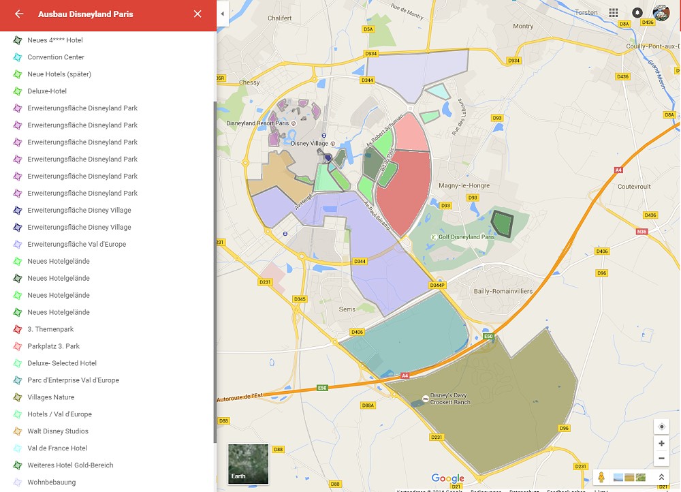Zoom out of the map
The width and height of the screenshot is (681, 492).
661,458
